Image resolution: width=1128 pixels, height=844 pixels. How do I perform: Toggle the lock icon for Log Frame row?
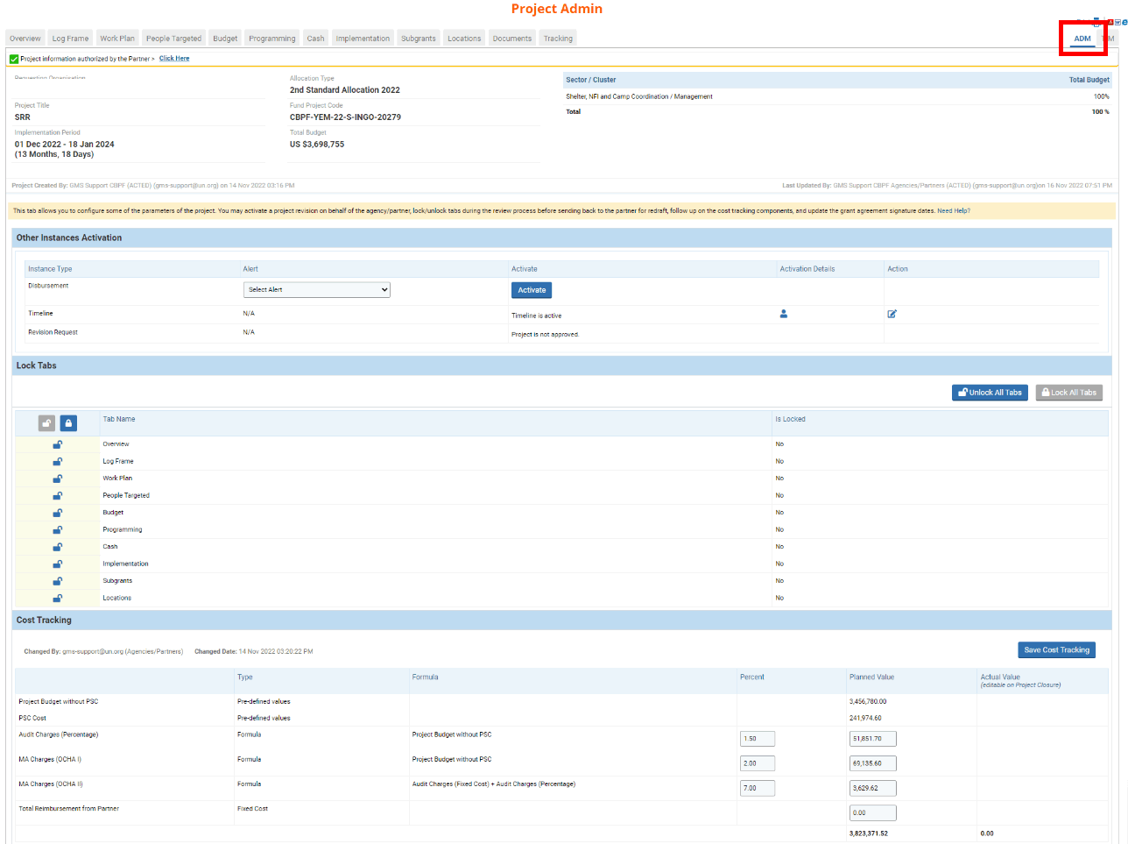(58, 461)
